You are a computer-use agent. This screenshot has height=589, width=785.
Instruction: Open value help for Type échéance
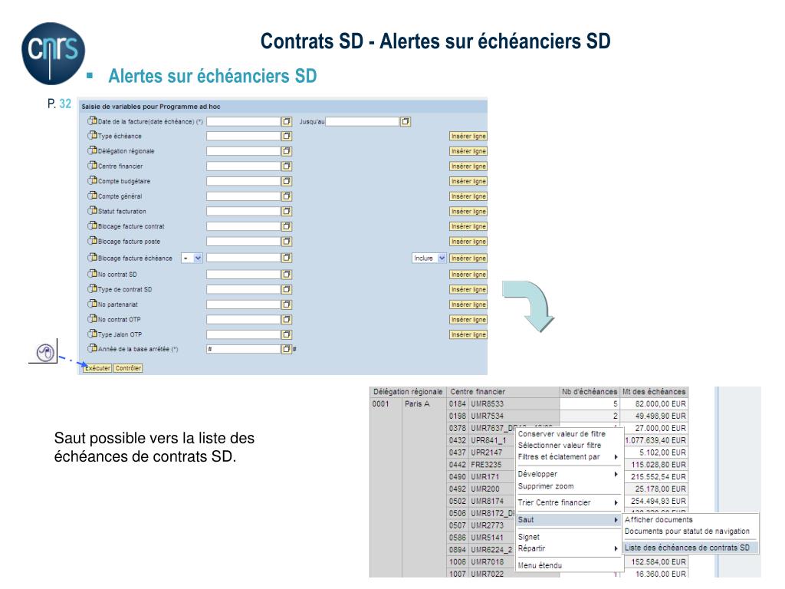coord(287,137)
